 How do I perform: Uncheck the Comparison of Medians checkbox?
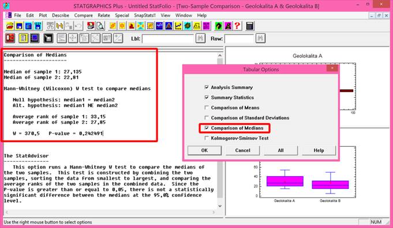[x=207, y=128]
